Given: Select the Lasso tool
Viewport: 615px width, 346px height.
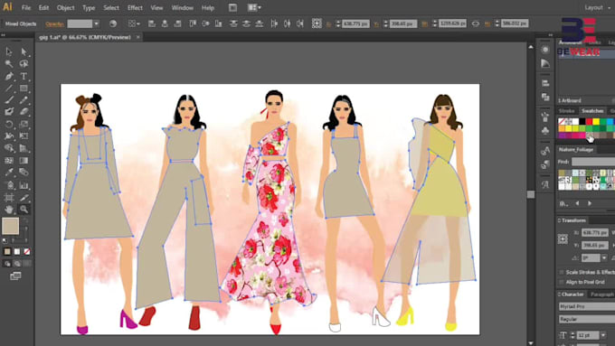Looking at the screenshot, I should (24, 64).
